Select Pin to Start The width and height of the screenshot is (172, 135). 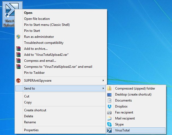pos(61,31)
